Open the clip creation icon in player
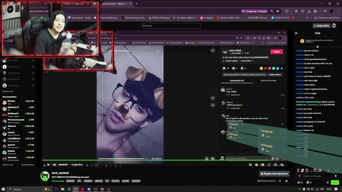Image resolution: width=342 pixels, height=192 pixels. 256,165
